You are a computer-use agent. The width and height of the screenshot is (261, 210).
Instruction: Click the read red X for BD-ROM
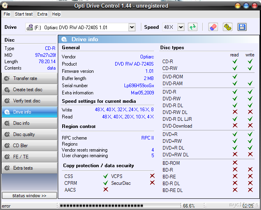(235, 163)
